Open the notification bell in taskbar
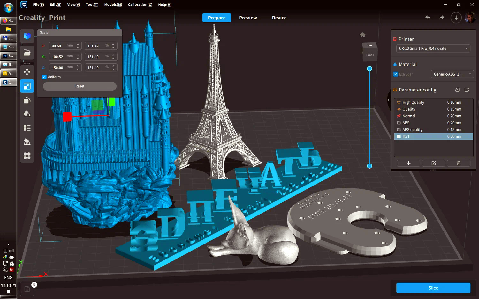The width and height of the screenshot is (479, 299). 8,292
